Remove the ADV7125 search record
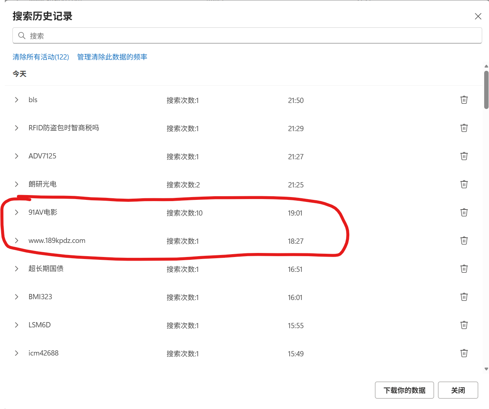 pos(464,156)
